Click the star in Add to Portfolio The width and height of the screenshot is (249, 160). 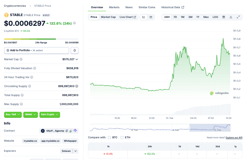tap(8, 50)
